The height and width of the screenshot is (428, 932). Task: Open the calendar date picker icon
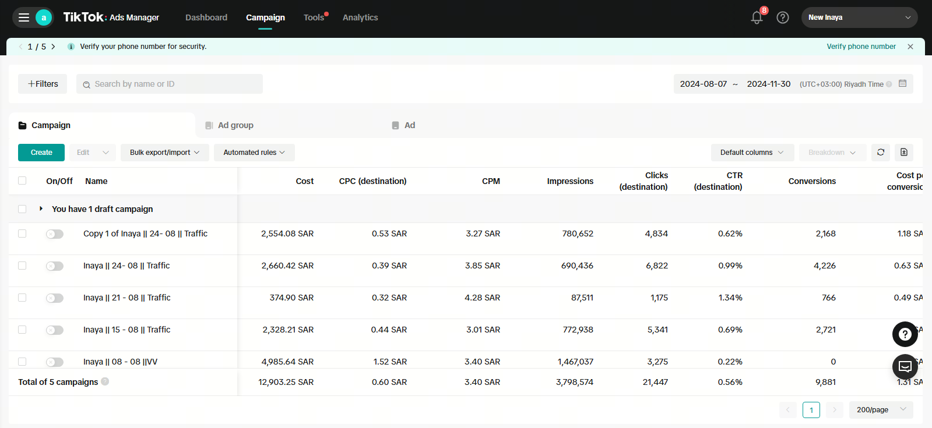click(902, 84)
